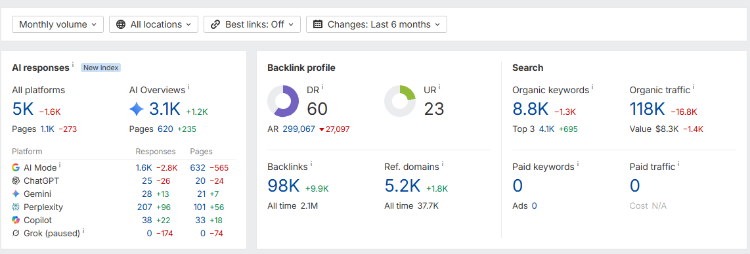Click the info icon beside Backlinks
Viewport: 750px width, 254px height.
click(311, 164)
